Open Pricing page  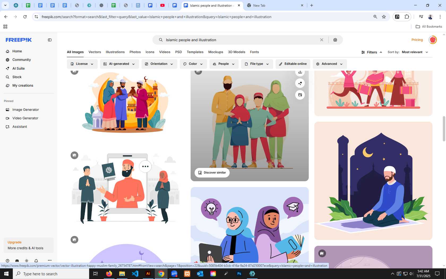(417, 40)
